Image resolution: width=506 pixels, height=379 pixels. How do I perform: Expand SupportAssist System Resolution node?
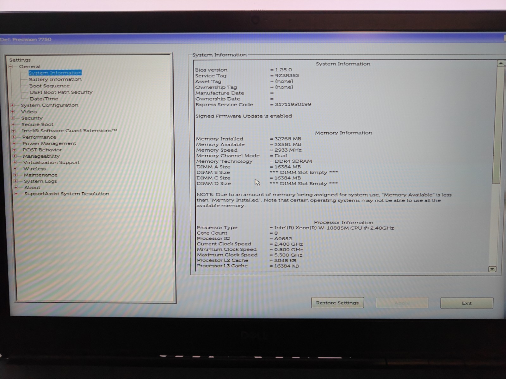coord(16,194)
